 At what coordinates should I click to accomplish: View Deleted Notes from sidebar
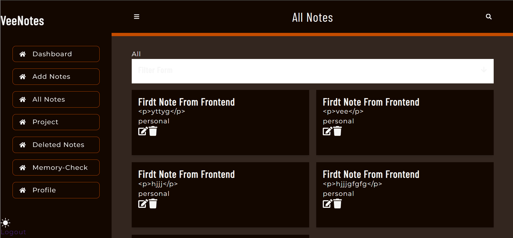click(x=56, y=145)
